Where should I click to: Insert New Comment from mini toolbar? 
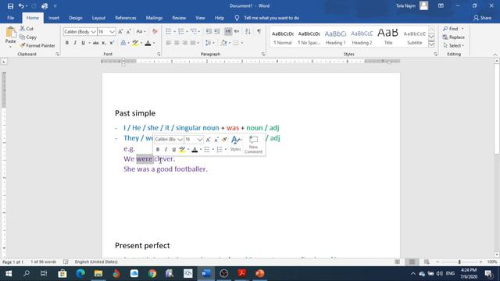click(x=253, y=144)
